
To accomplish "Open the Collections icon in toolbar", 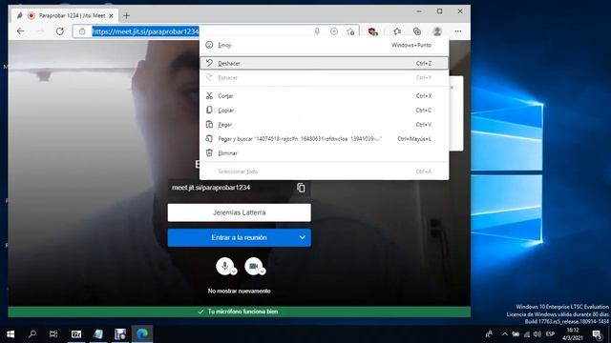I will 417,31.
